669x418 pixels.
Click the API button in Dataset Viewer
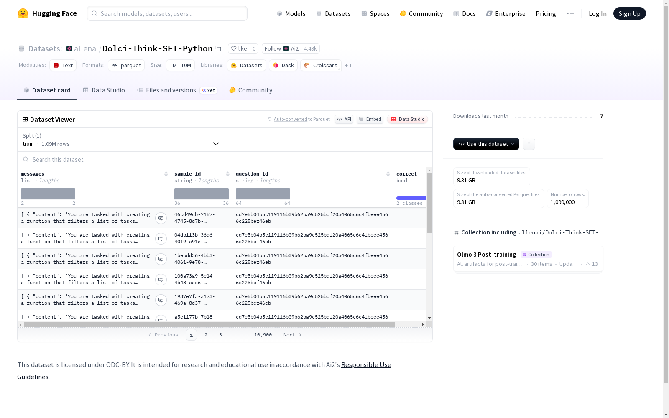pos(344,119)
